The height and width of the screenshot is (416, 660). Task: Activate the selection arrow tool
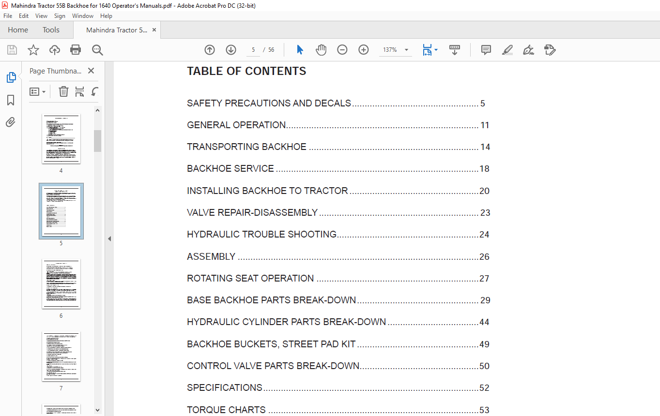[300, 50]
